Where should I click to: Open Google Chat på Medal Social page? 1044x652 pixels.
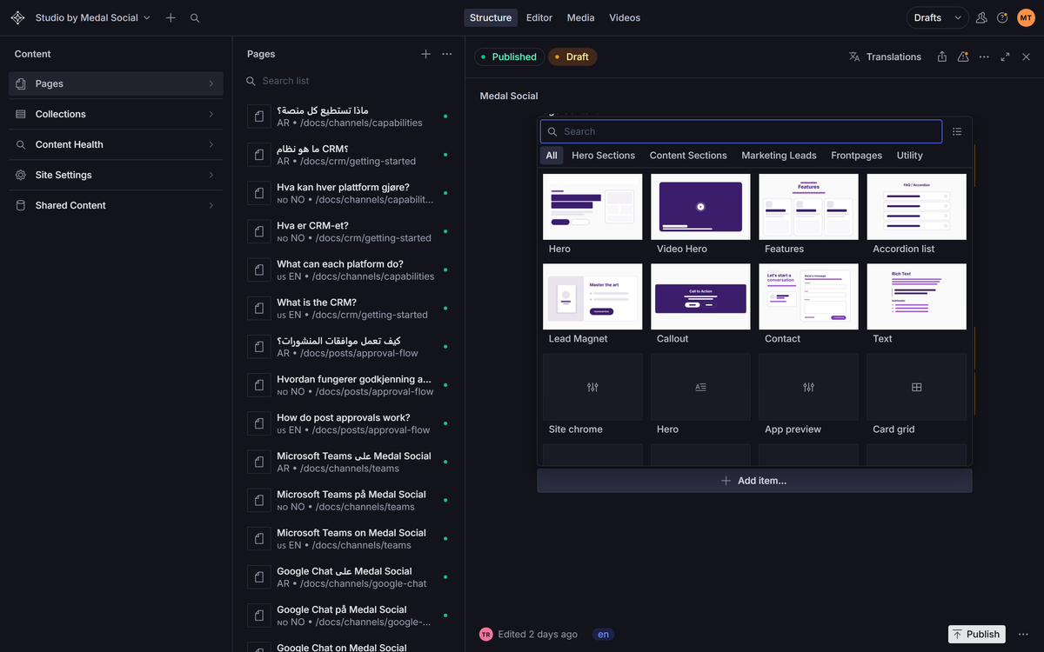(x=348, y=615)
